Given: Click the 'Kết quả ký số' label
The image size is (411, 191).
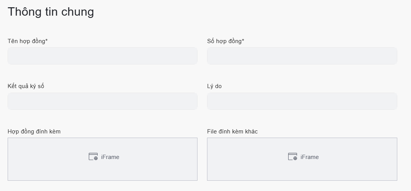Looking at the screenshot, I should 26,86.
